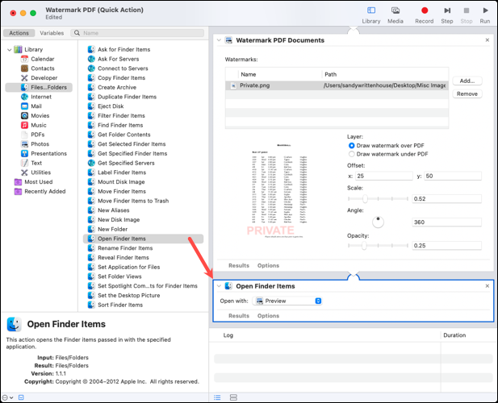
Task: Choose Draw watermark under PDF
Action: coord(351,154)
